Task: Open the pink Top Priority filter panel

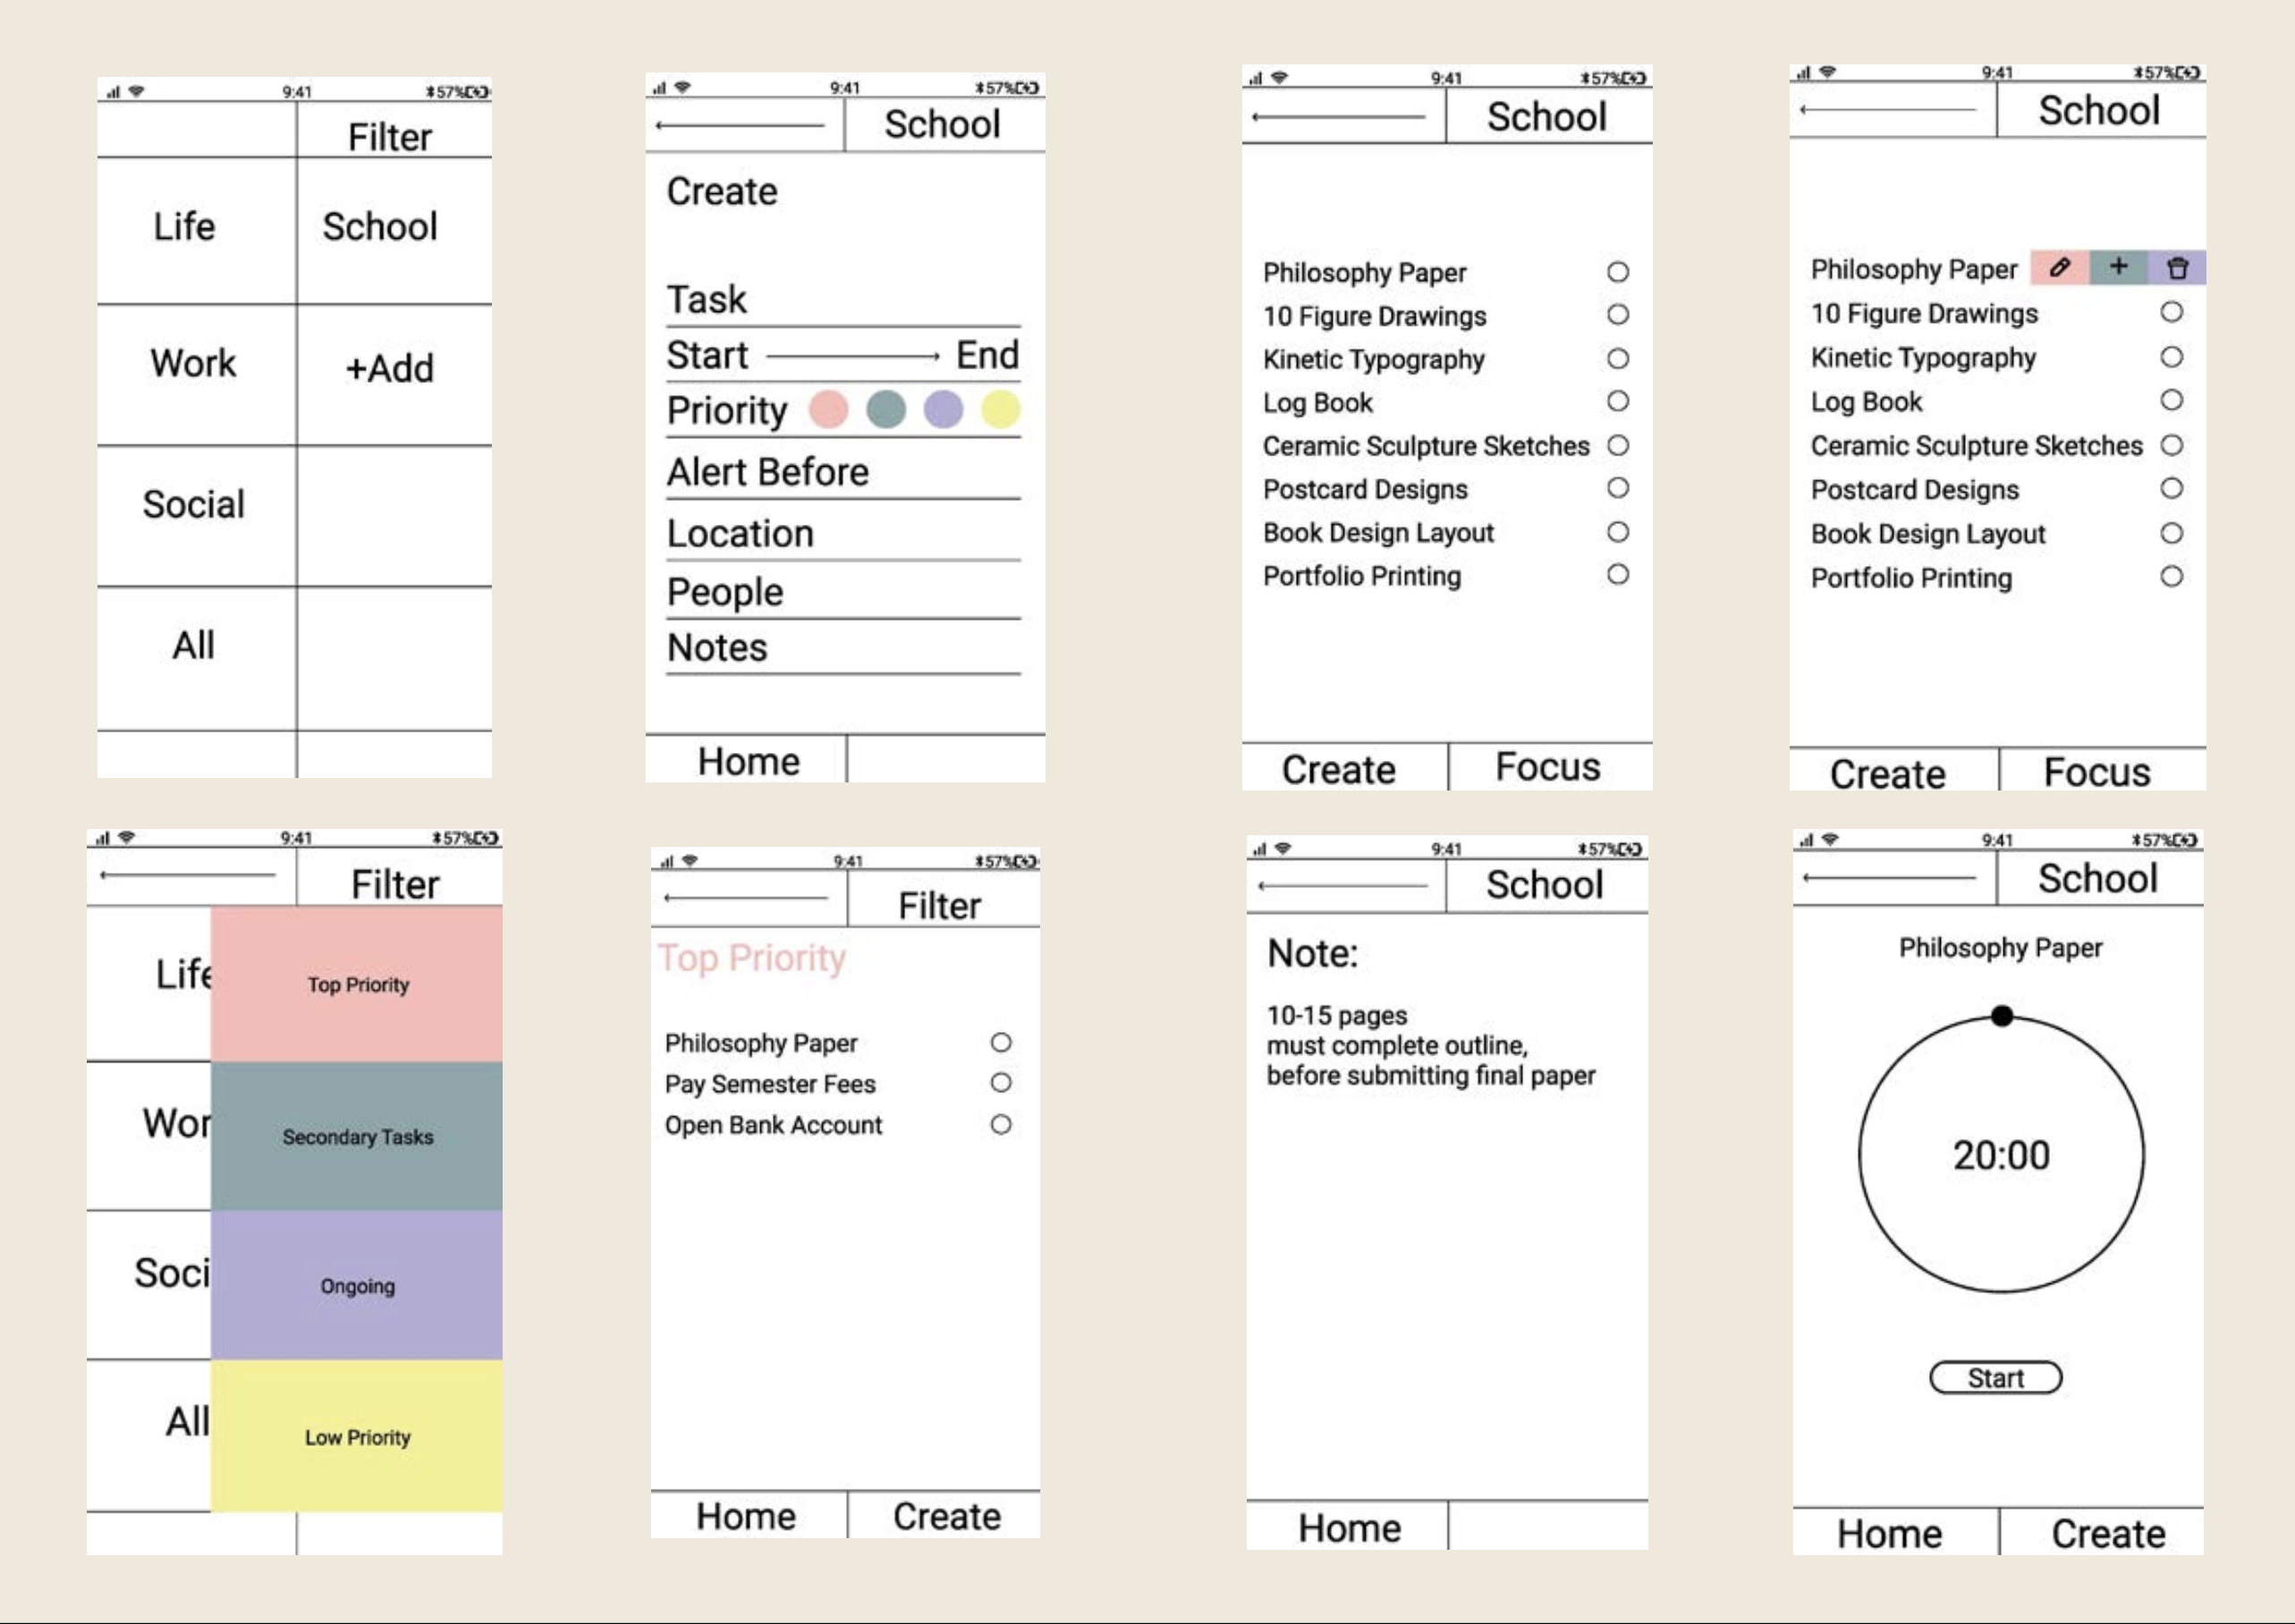Action: click(357, 984)
